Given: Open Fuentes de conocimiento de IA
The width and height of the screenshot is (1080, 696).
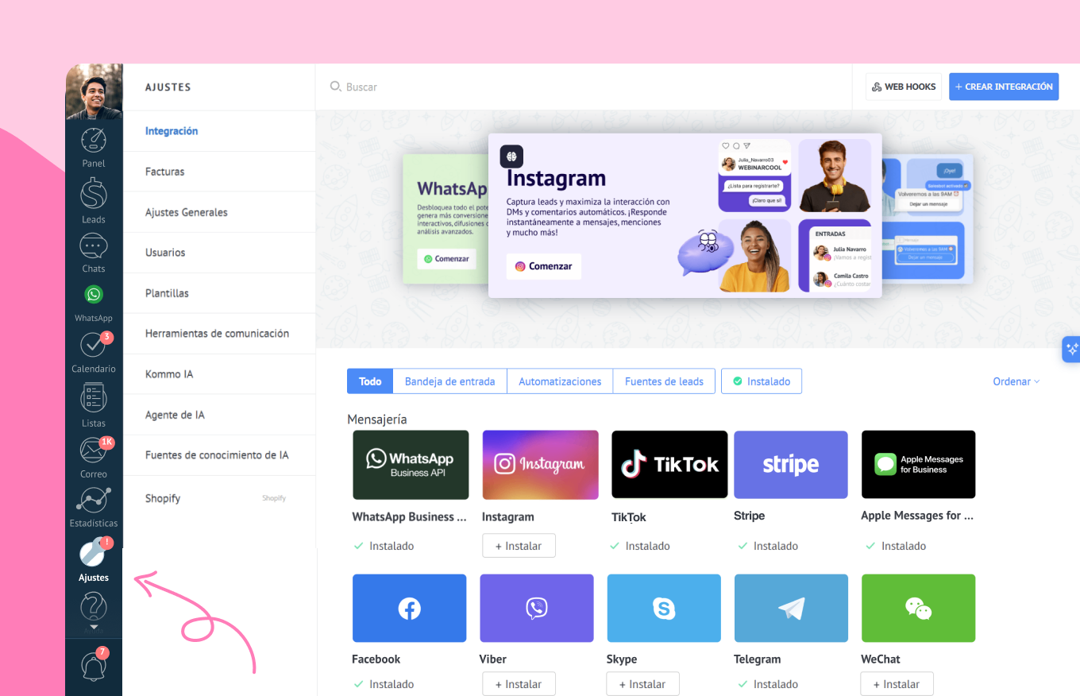Looking at the screenshot, I should pos(219,455).
